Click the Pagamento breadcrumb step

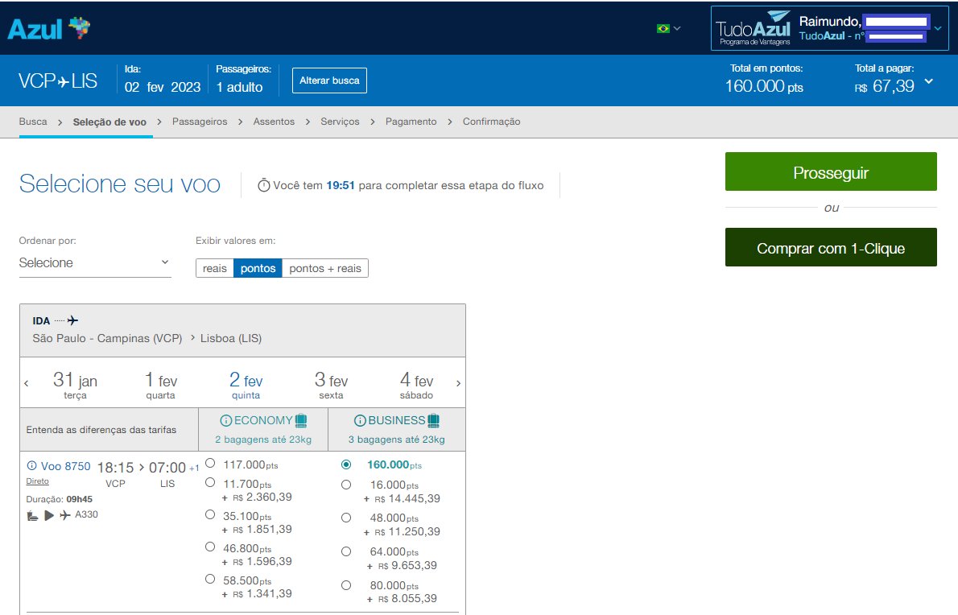point(411,122)
